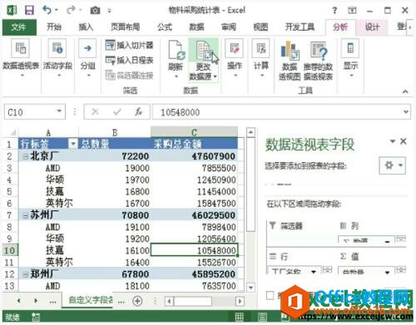Open the Name Box dropdown arrow
Screen dimensions: 416x325
[59, 111]
